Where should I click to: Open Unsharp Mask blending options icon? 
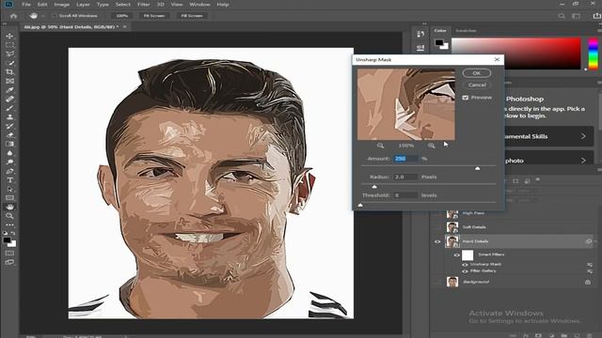[x=590, y=265]
